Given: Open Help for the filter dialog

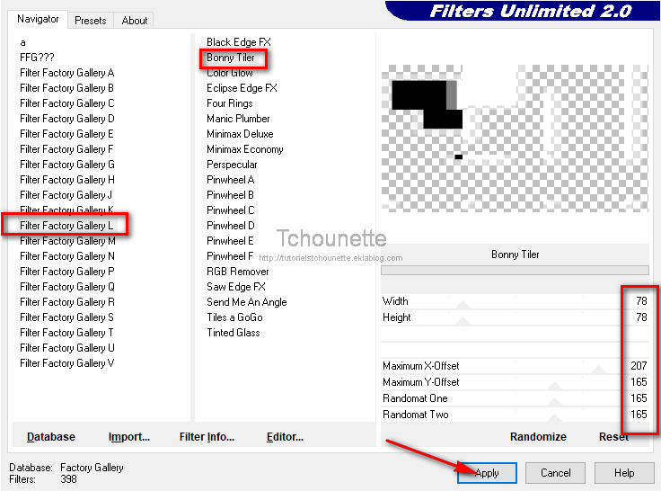Looking at the screenshot, I should click(624, 472).
